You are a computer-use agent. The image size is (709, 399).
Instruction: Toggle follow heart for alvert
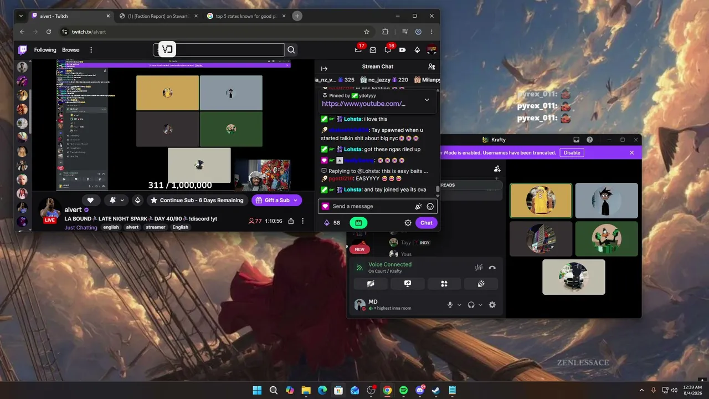point(90,200)
